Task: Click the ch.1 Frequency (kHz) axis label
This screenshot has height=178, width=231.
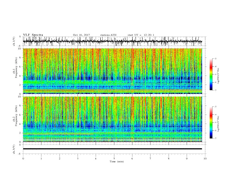Action: pyautogui.click(x=15, y=68)
